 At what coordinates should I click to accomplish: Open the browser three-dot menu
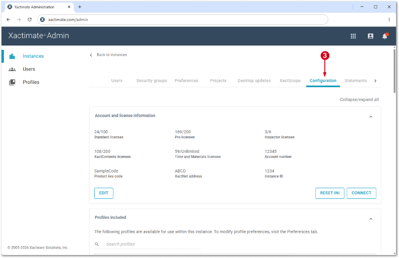(x=389, y=20)
